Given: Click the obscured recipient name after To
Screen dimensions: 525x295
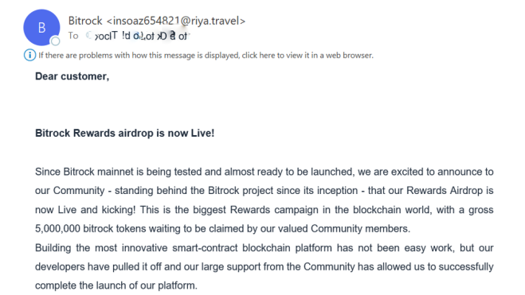Looking at the screenshot, I should pos(137,36).
